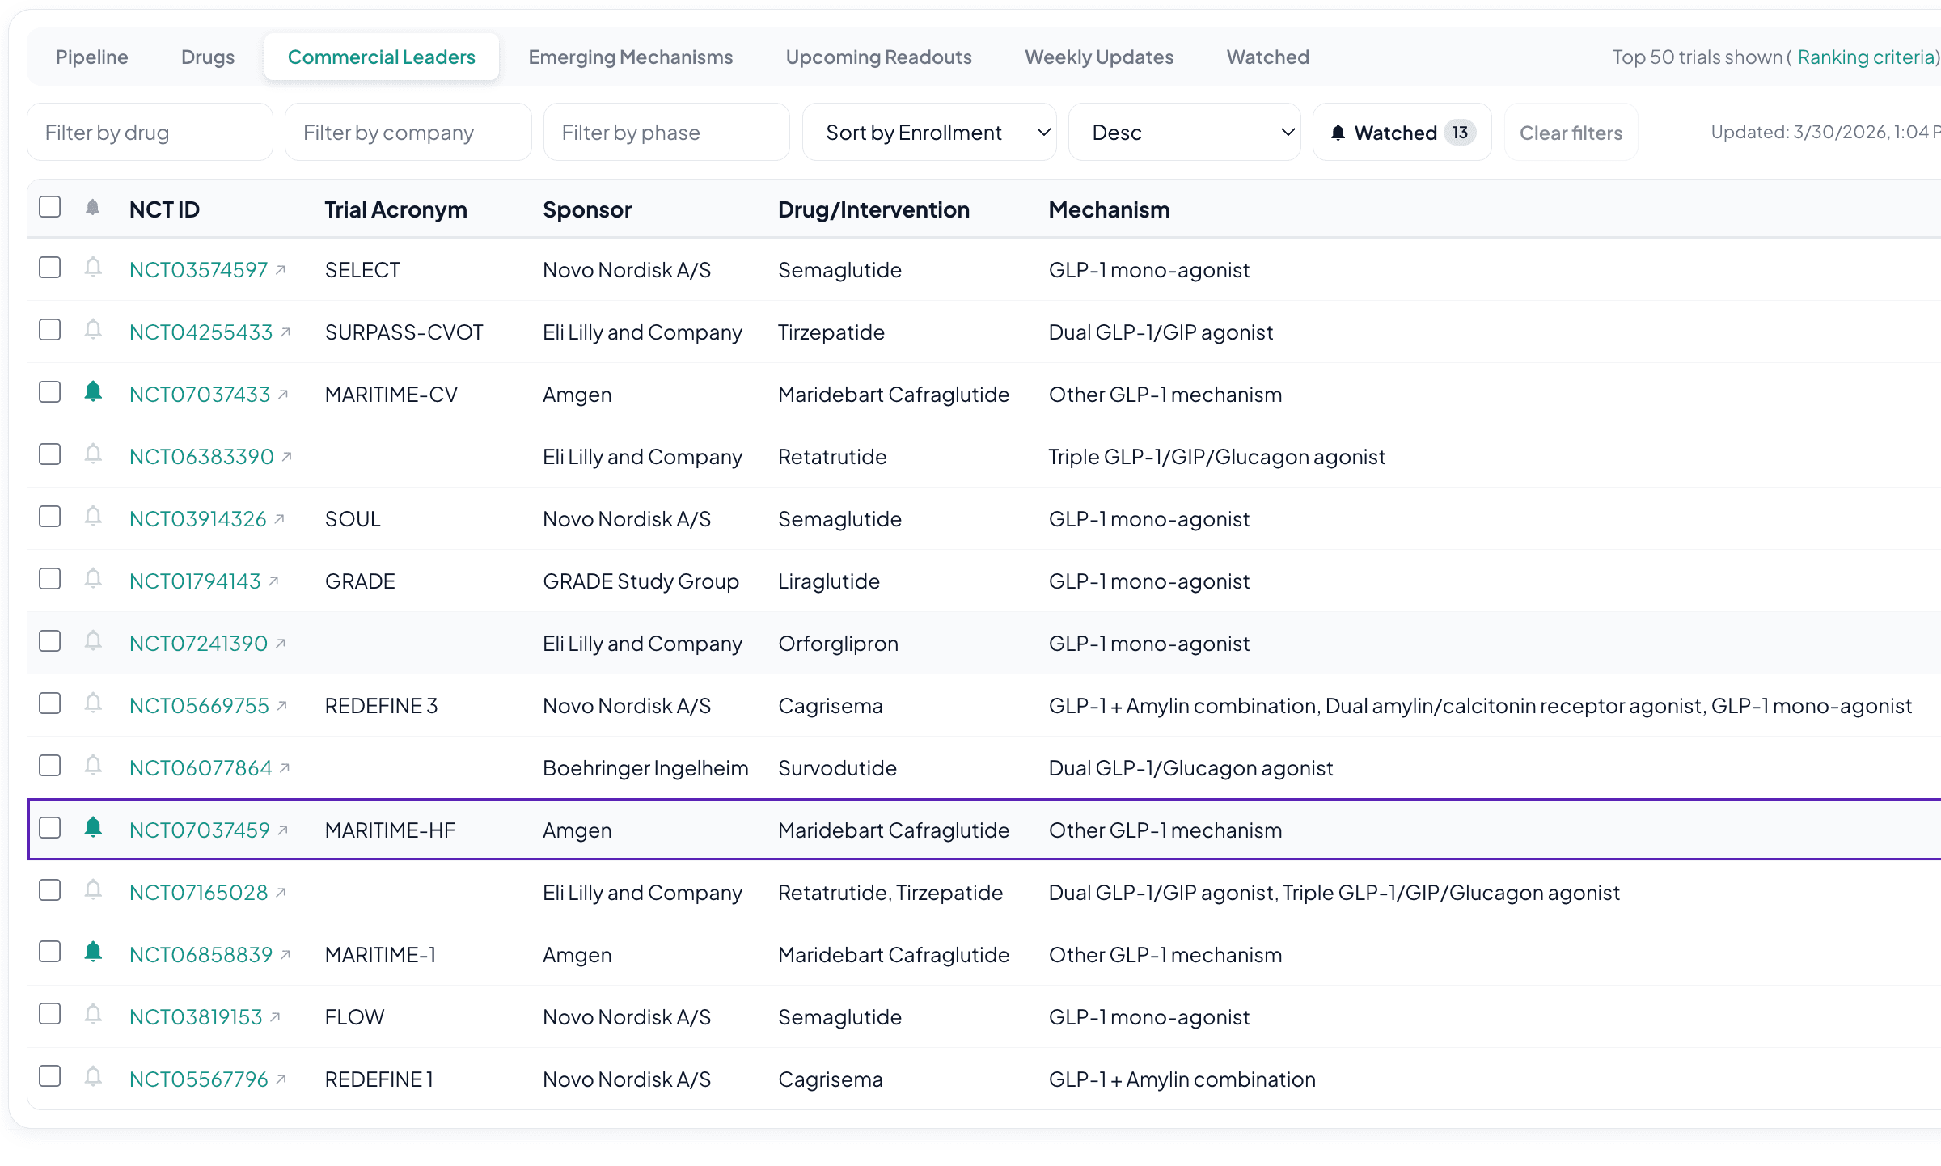
Task: Toggle watch bell for SOUL row
Action: [x=93, y=517]
